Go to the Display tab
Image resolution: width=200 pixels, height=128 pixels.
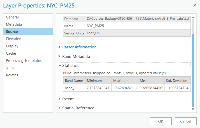tap(12, 46)
